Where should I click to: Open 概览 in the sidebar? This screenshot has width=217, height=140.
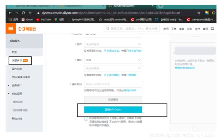14,52
